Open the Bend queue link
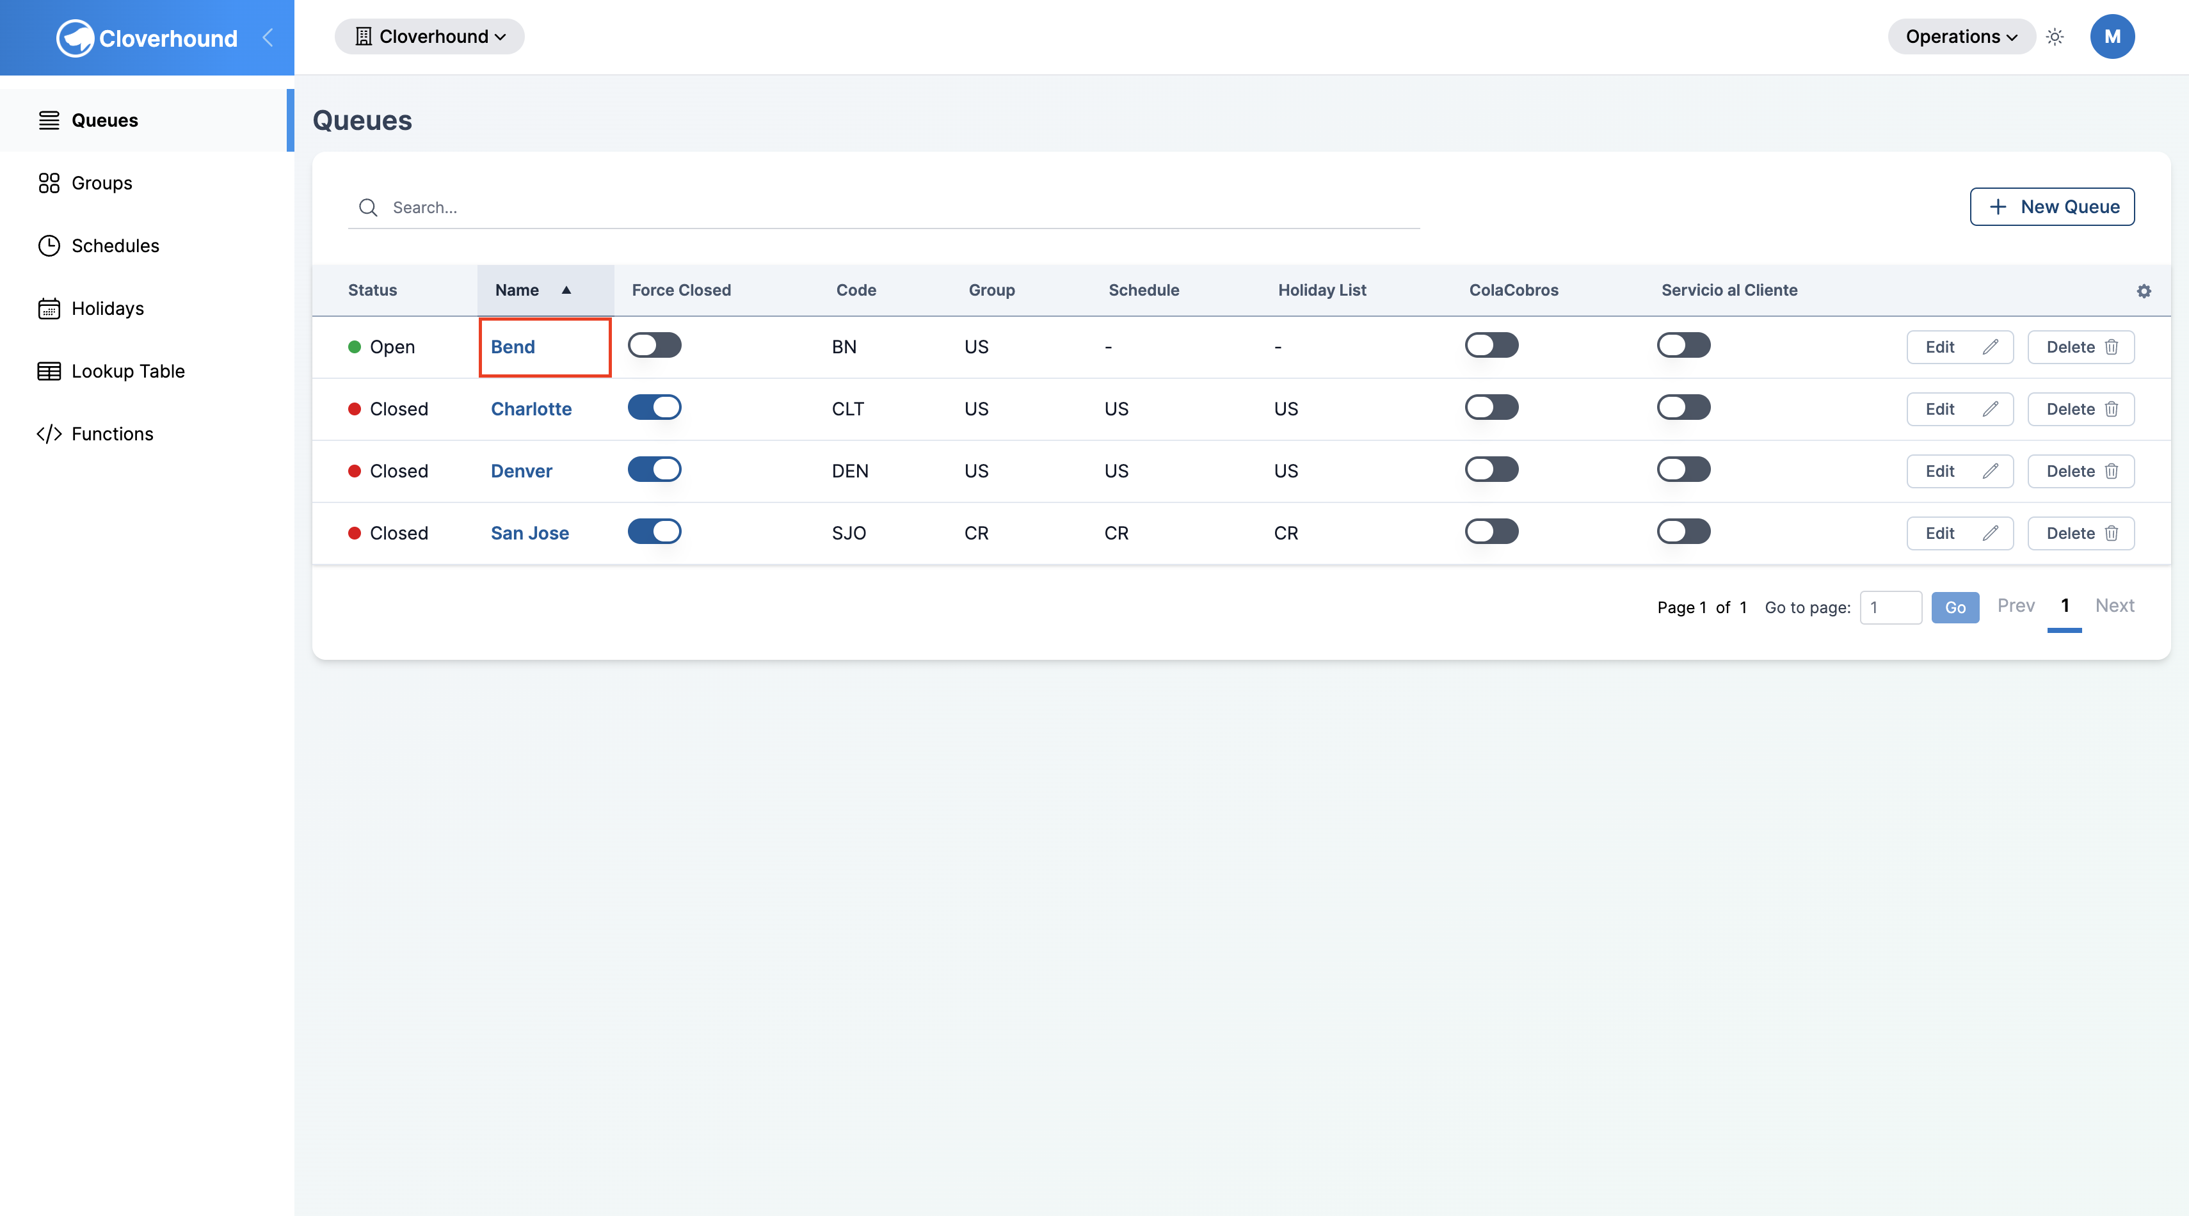The height and width of the screenshot is (1216, 2189). tap(513, 347)
